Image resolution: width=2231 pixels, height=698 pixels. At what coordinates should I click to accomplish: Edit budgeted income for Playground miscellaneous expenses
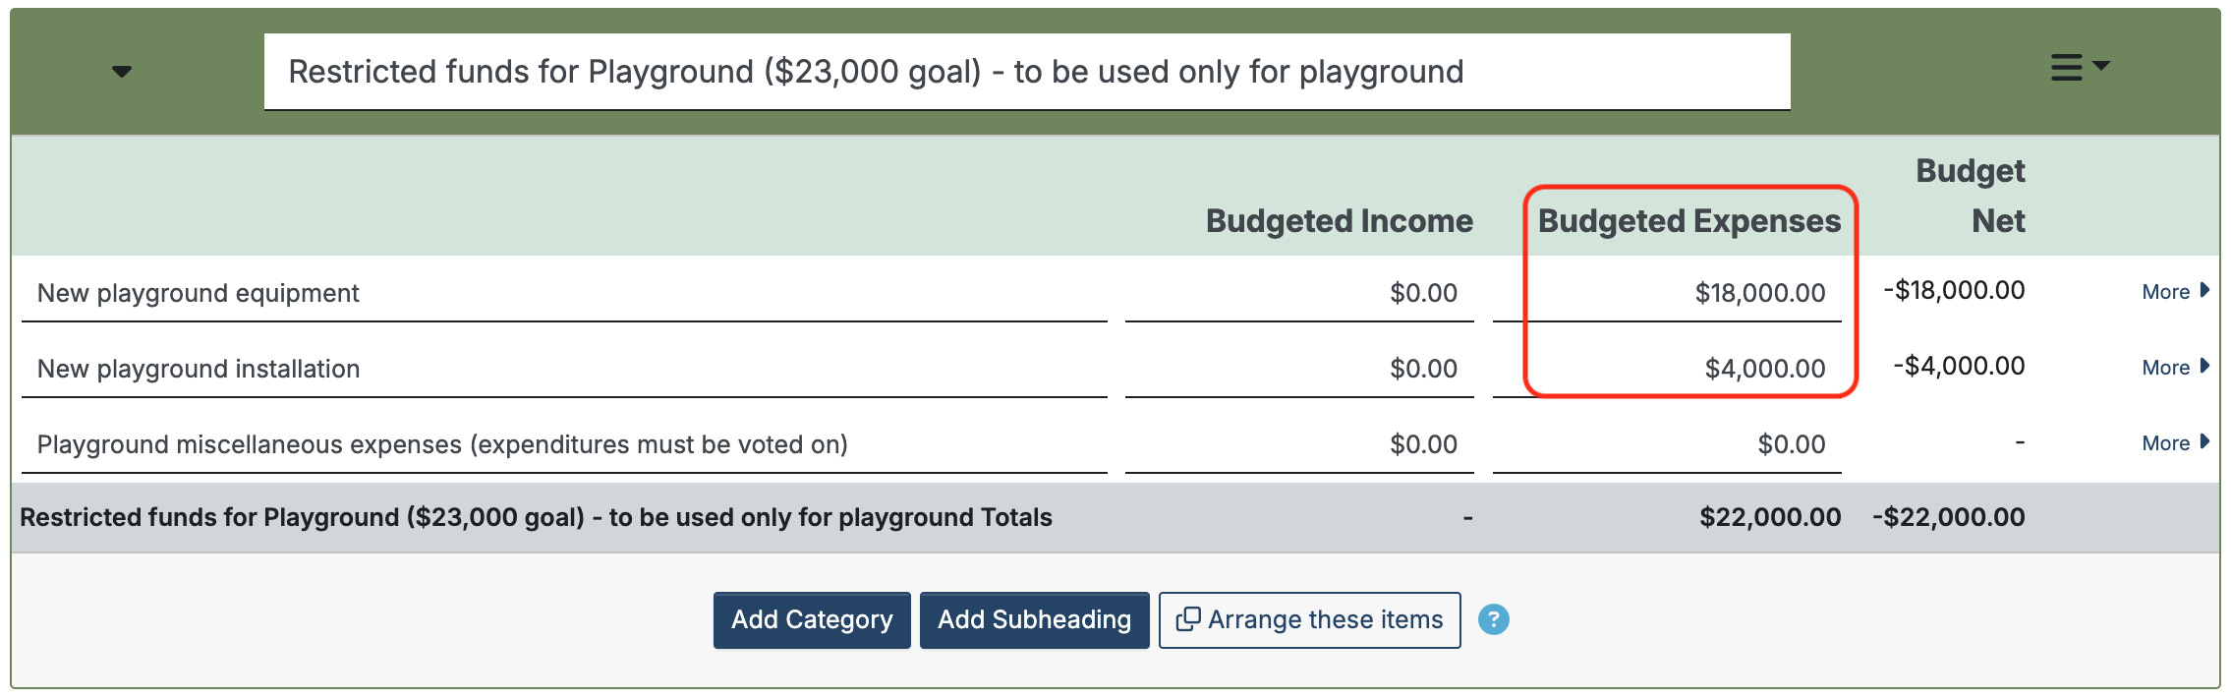[1299, 444]
